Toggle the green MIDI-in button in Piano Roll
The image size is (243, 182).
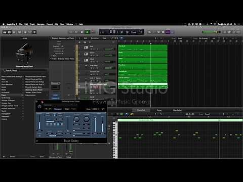(x=121, y=114)
